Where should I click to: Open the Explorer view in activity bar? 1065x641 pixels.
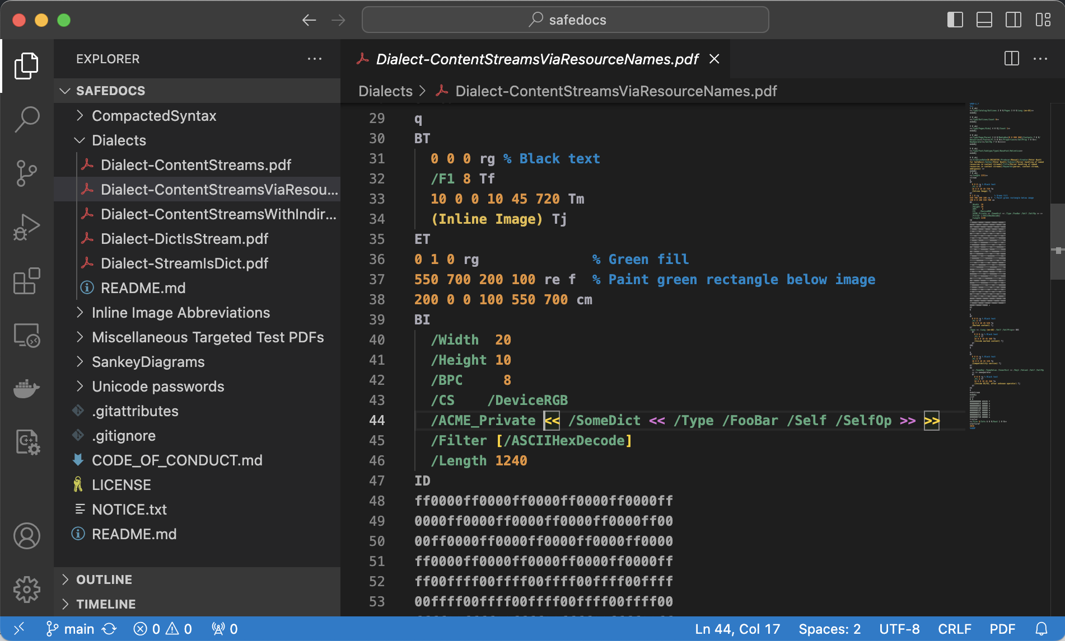coord(26,66)
